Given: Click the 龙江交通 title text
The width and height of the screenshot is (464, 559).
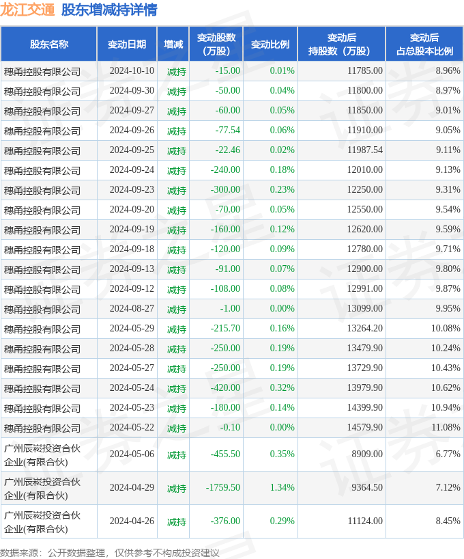Looking at the screenshot, I should pos(28,10).
